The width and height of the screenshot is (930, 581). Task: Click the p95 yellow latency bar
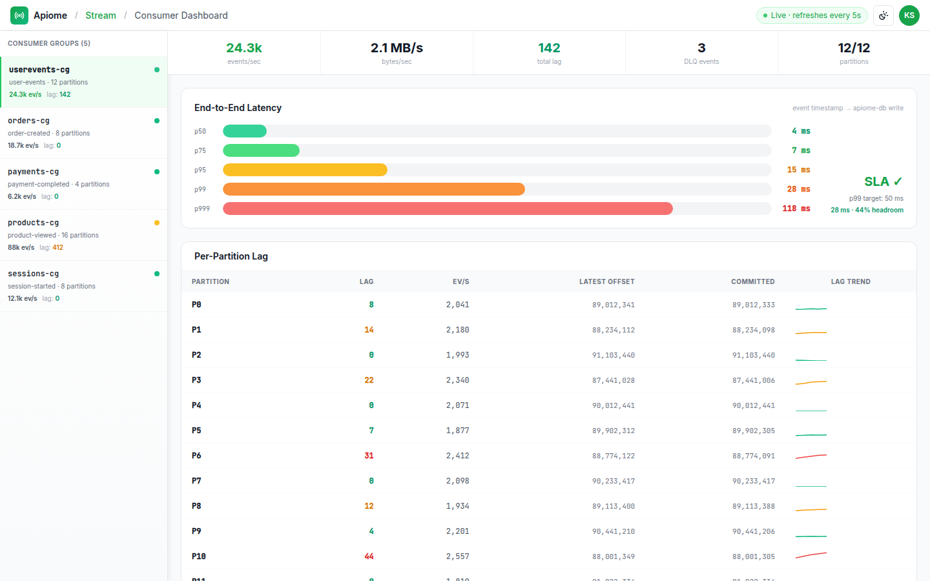305,170
